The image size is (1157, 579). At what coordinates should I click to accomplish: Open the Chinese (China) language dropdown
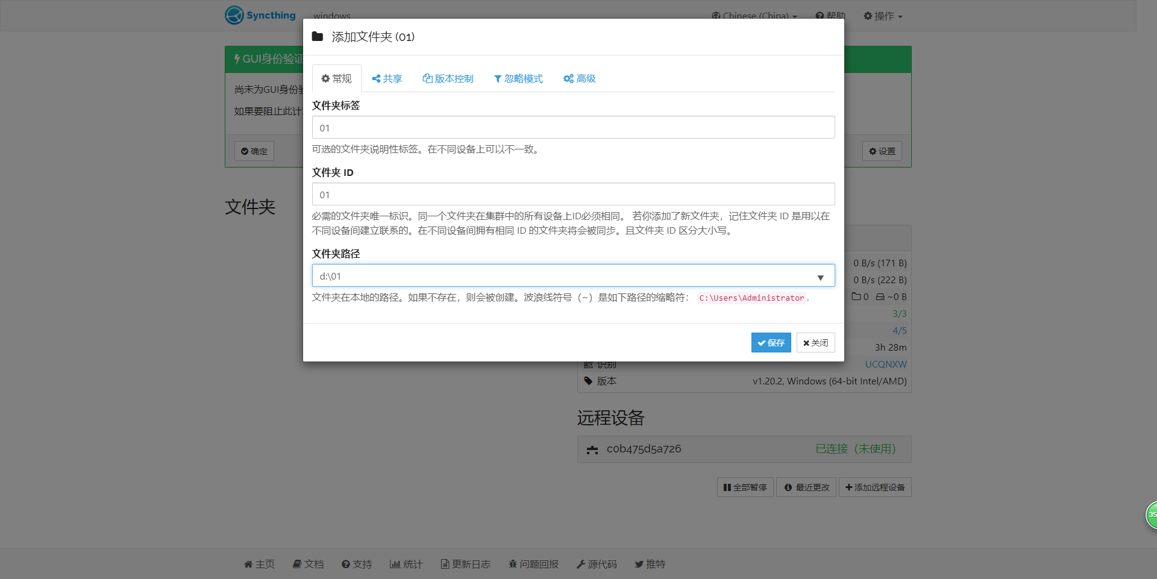754,16
